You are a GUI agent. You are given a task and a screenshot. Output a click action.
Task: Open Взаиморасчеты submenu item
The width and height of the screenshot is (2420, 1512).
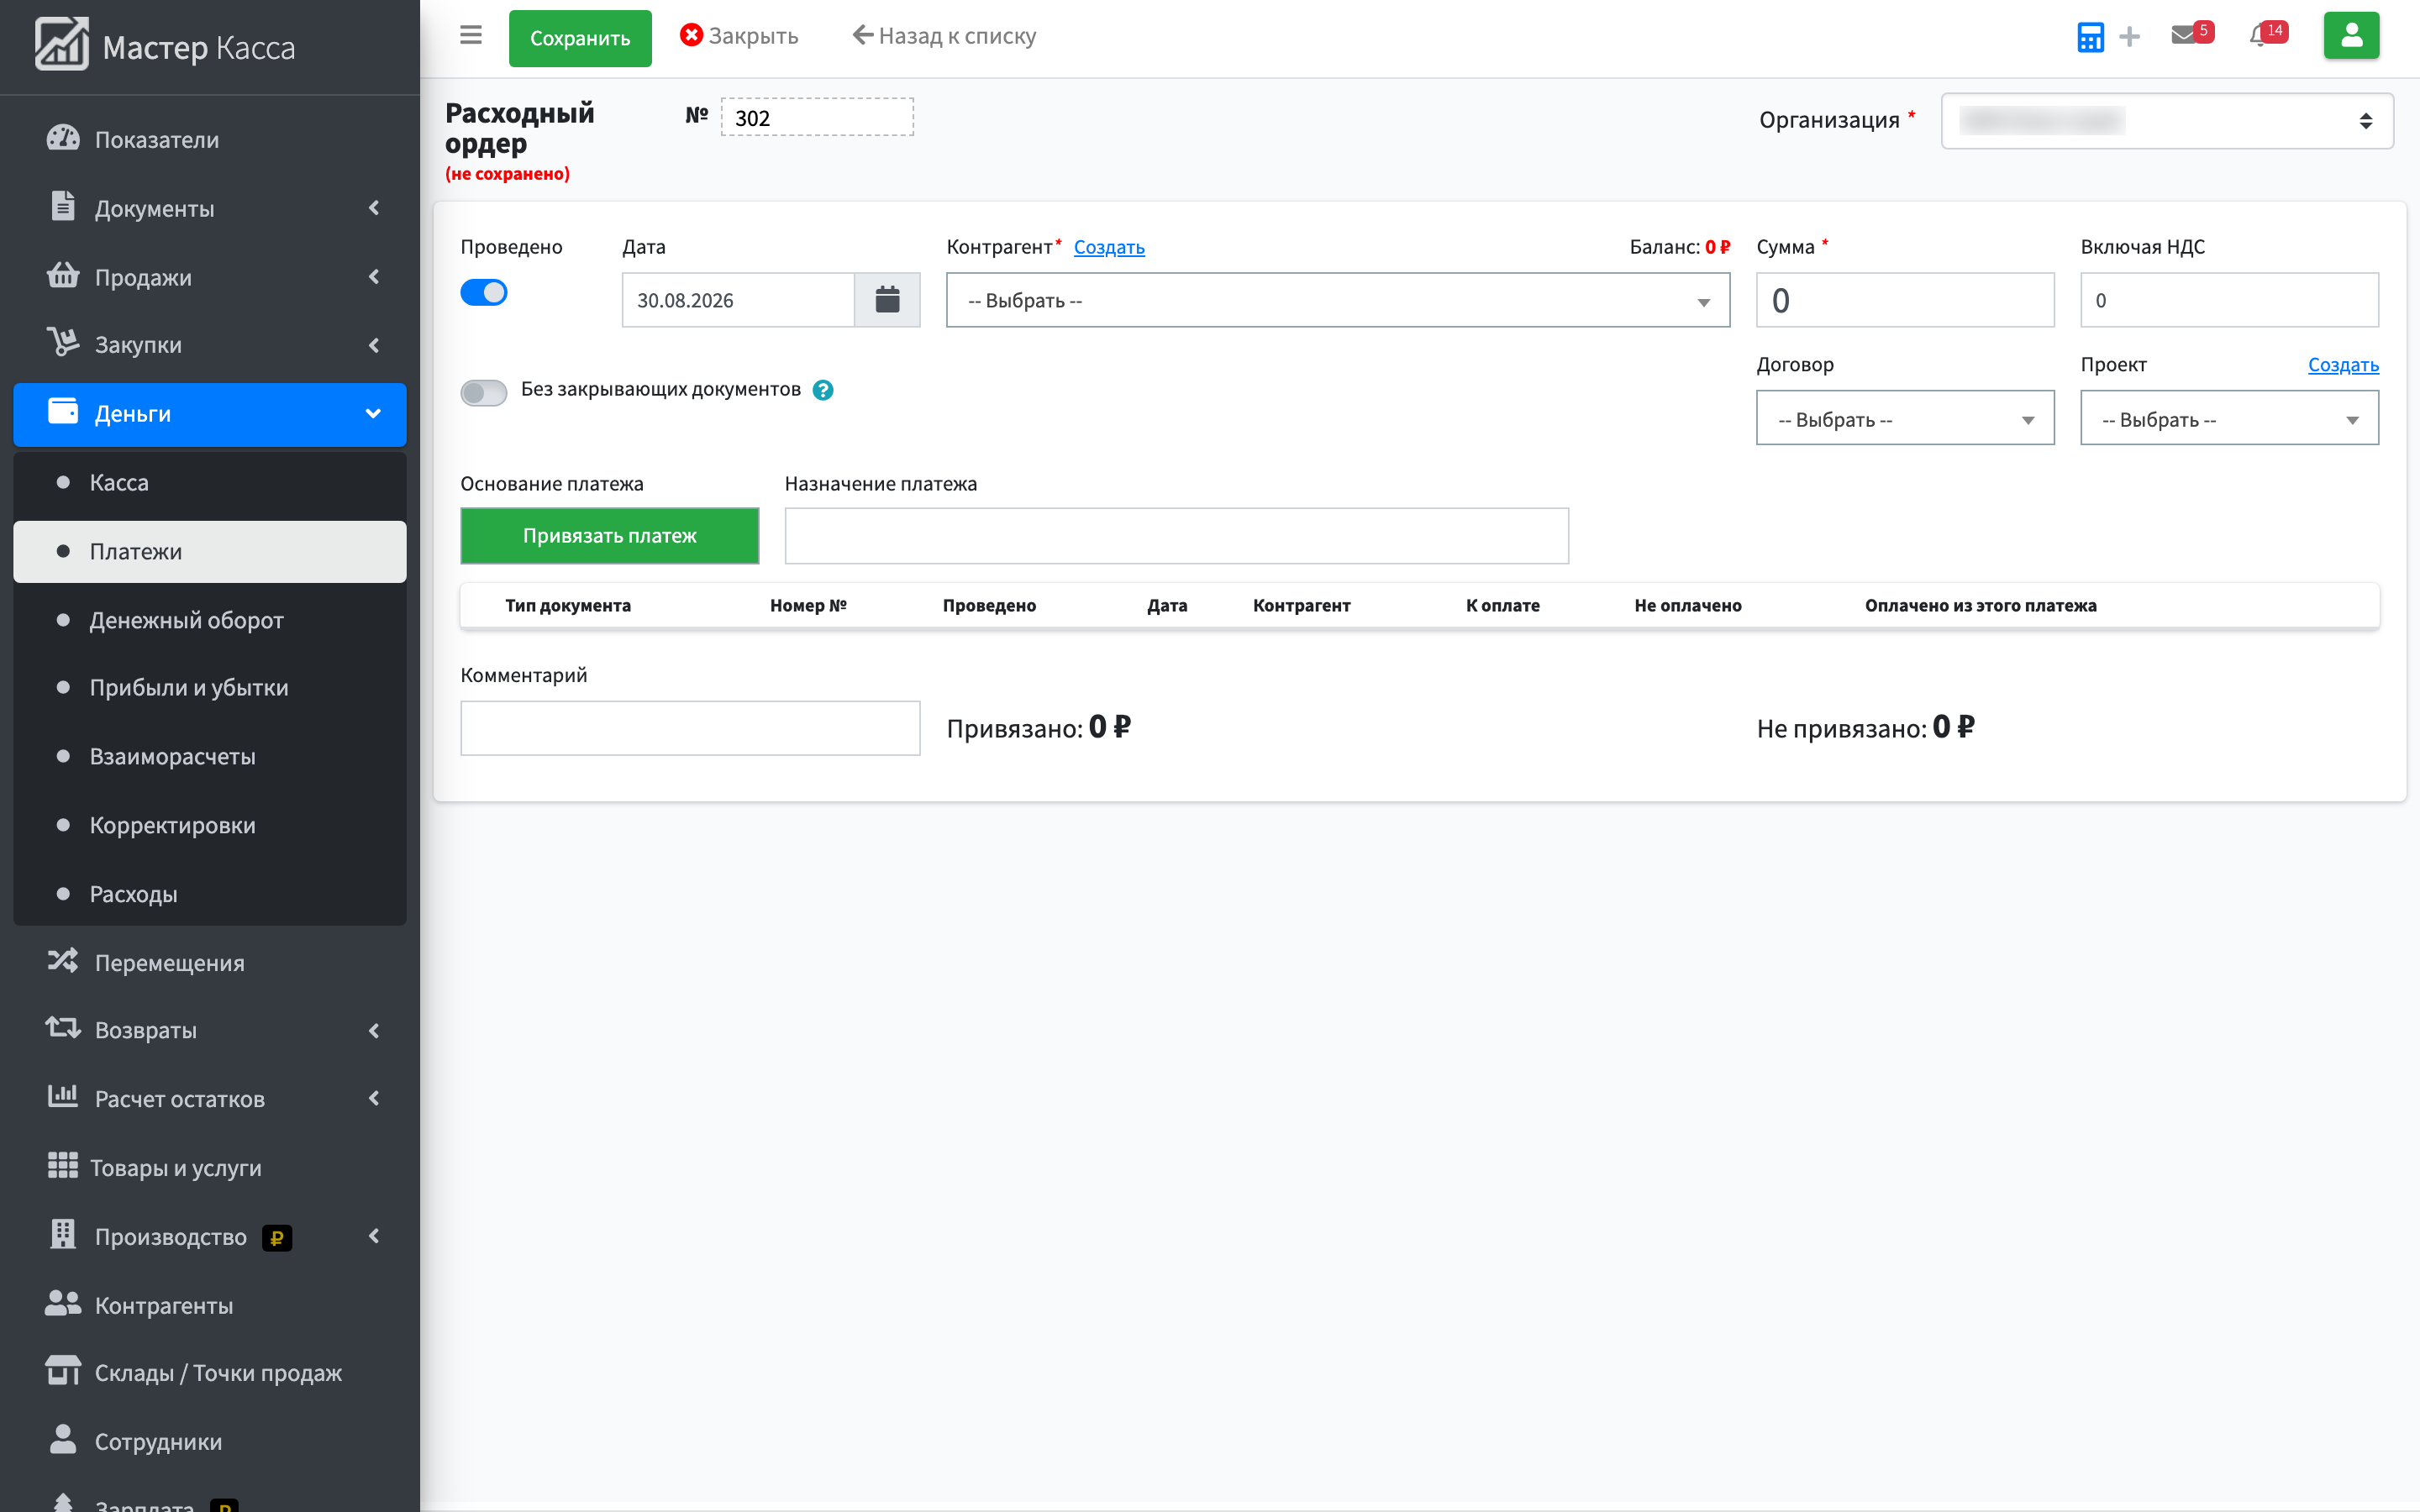[210, 756]
